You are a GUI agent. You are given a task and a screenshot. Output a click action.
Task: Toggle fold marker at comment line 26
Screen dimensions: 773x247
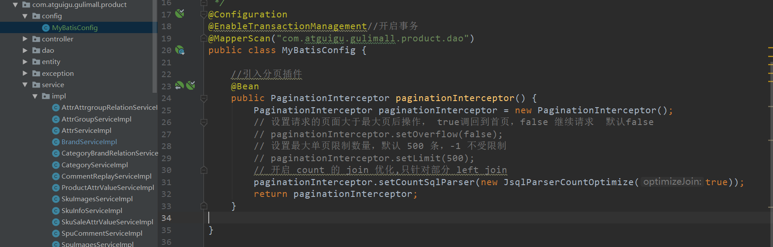click(204, 122)
